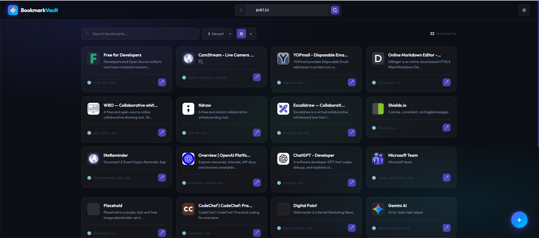Image resolution: width=539 pixels, height=238 pixels.
Task: Open the tldraw.com link with the arrow icon
Action: pos(257,133)
